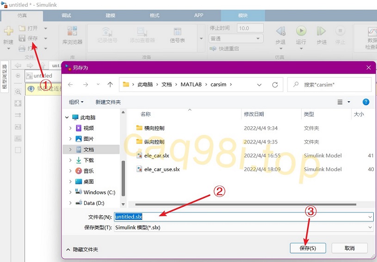Open the address bar history dropdown
This screenshot has height=262, width=377.
click(x=259, y=85)
